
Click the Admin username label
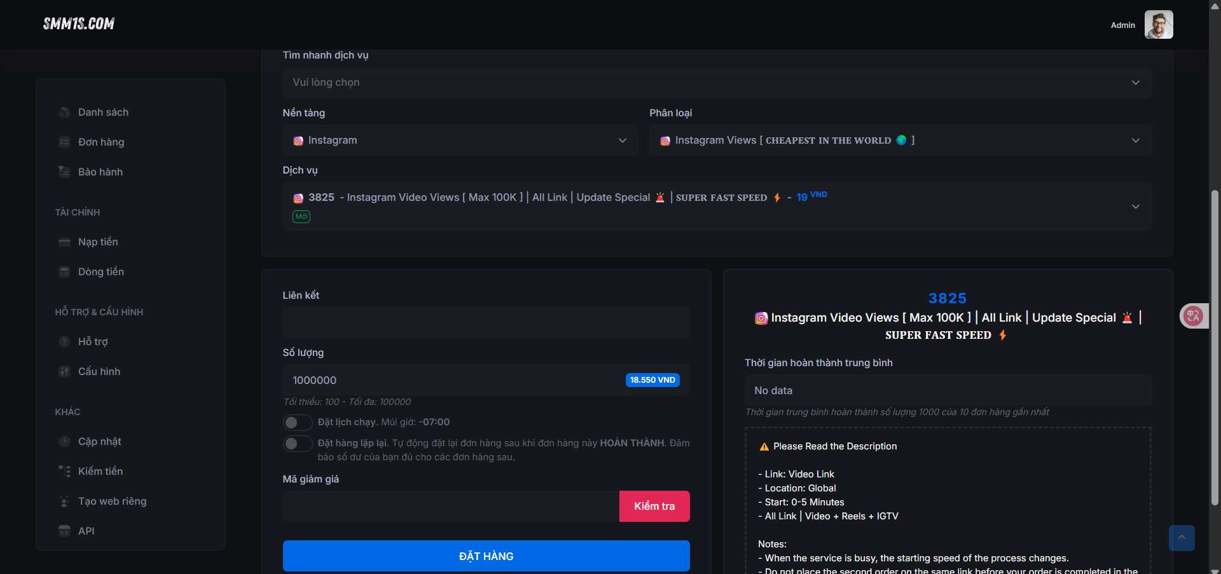point(1123,25)
